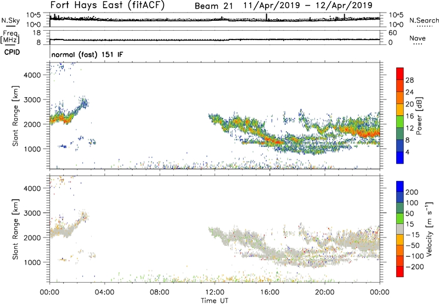The image size is (439, 304).
Task: Click the '16:00' time axis label
Action: [x=269, y=292]
